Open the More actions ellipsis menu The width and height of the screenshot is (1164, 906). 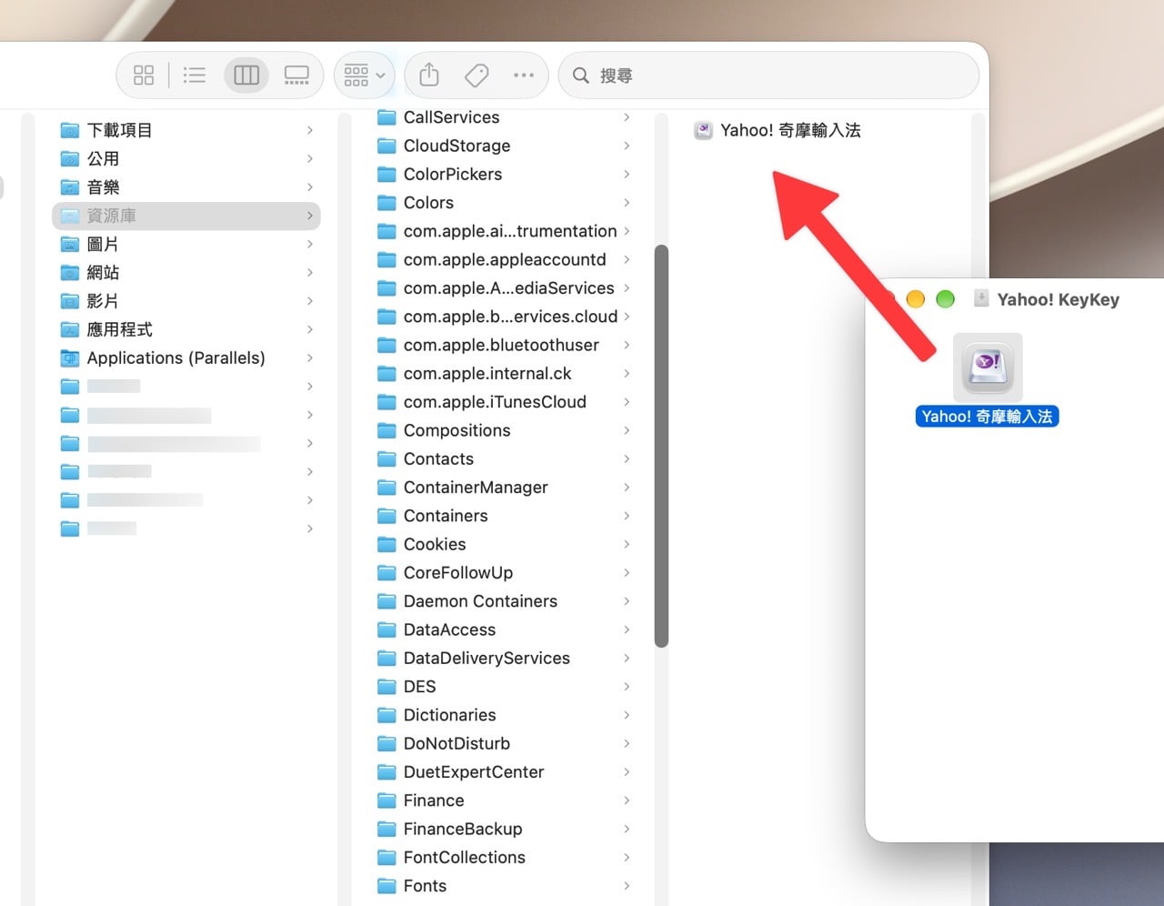click(524, 75)
